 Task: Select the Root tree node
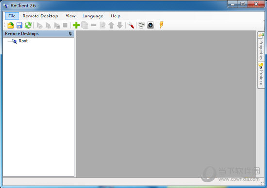pyautogui.click(x=23, y=41)
